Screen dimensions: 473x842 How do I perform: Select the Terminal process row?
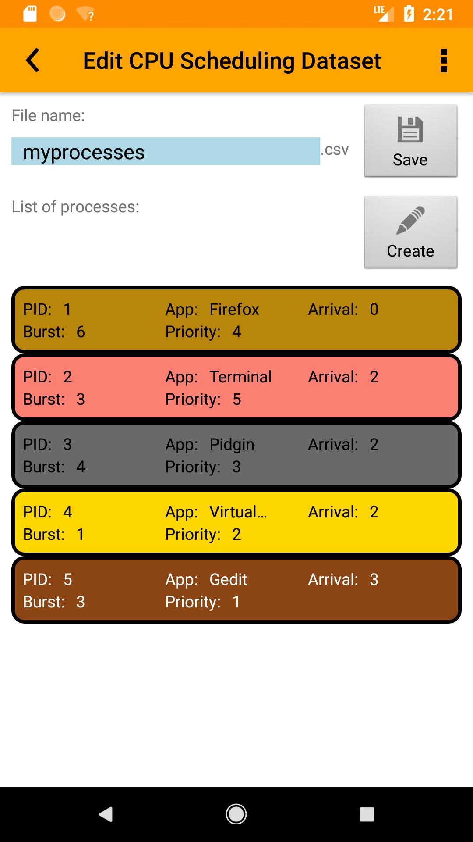236,388
